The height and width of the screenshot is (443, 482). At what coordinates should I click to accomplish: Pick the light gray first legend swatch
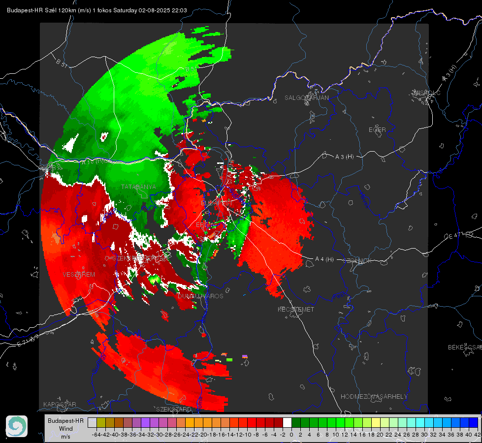[92, 422]
